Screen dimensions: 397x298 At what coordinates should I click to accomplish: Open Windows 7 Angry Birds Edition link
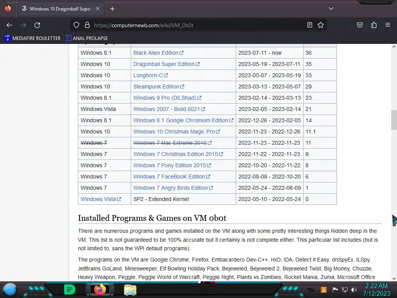173,188
